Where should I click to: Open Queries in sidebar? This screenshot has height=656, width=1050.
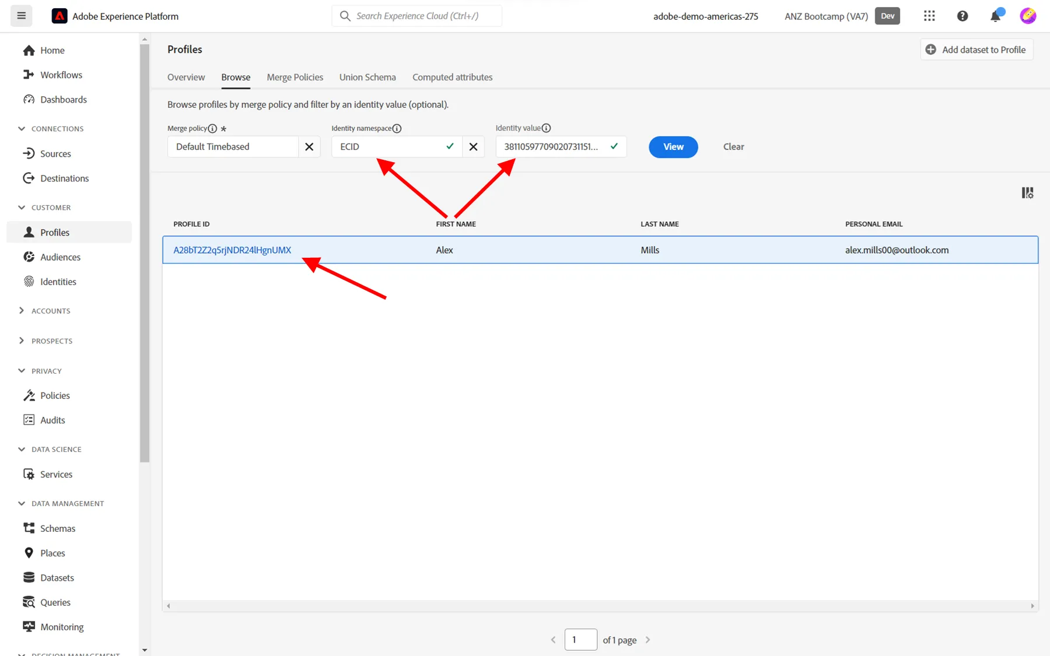55,602
